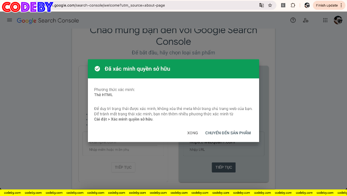Click 'Thẻ HTML' verification method text

103,95
